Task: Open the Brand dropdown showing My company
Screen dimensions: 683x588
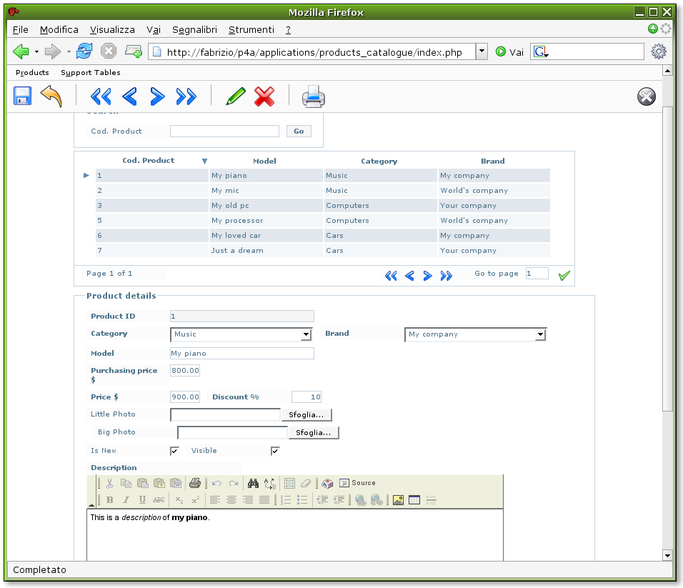Action: tap(475, 334)
